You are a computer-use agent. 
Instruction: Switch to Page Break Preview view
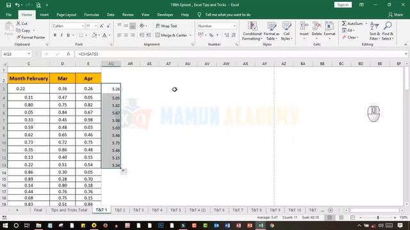352,217
